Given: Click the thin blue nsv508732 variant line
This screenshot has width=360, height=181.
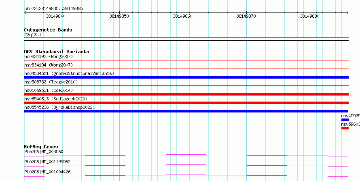Looking at the screenshot, I should (186, 85).
